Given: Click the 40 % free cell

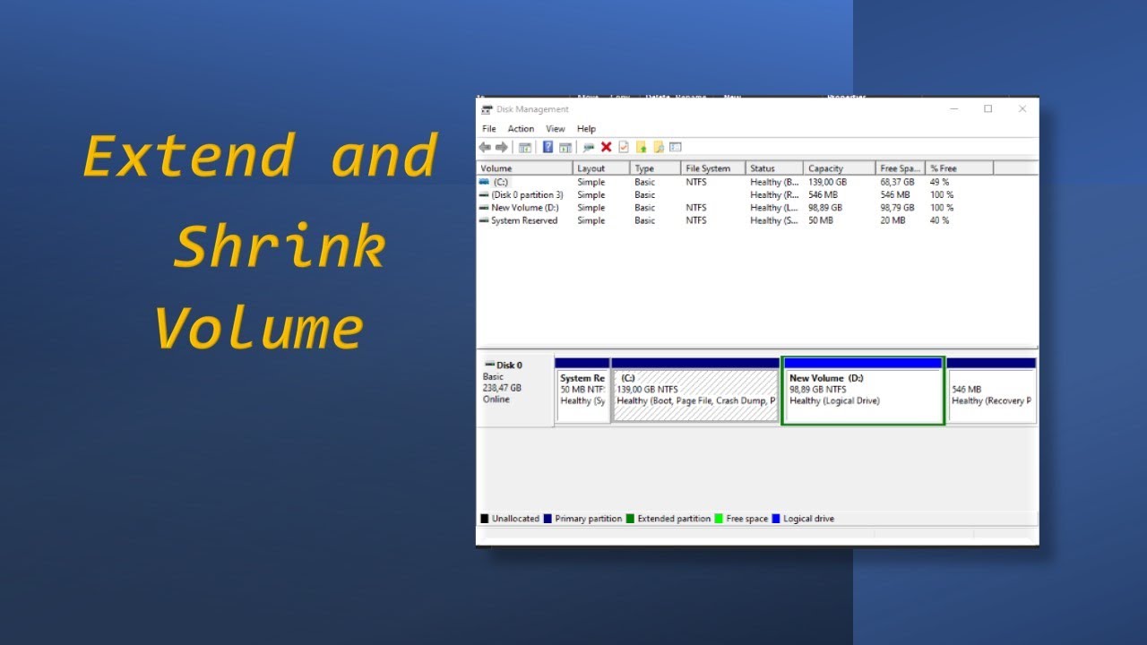Looking at the screenshot, I should click(x=939, y=220).
